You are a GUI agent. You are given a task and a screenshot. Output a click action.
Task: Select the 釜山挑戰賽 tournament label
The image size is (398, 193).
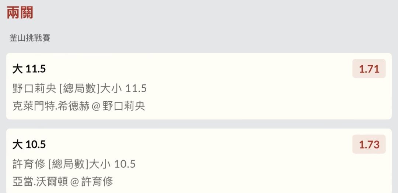pos(30,38)
